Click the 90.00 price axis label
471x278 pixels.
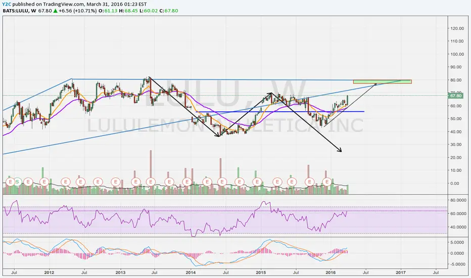click(x=456, y=67)
